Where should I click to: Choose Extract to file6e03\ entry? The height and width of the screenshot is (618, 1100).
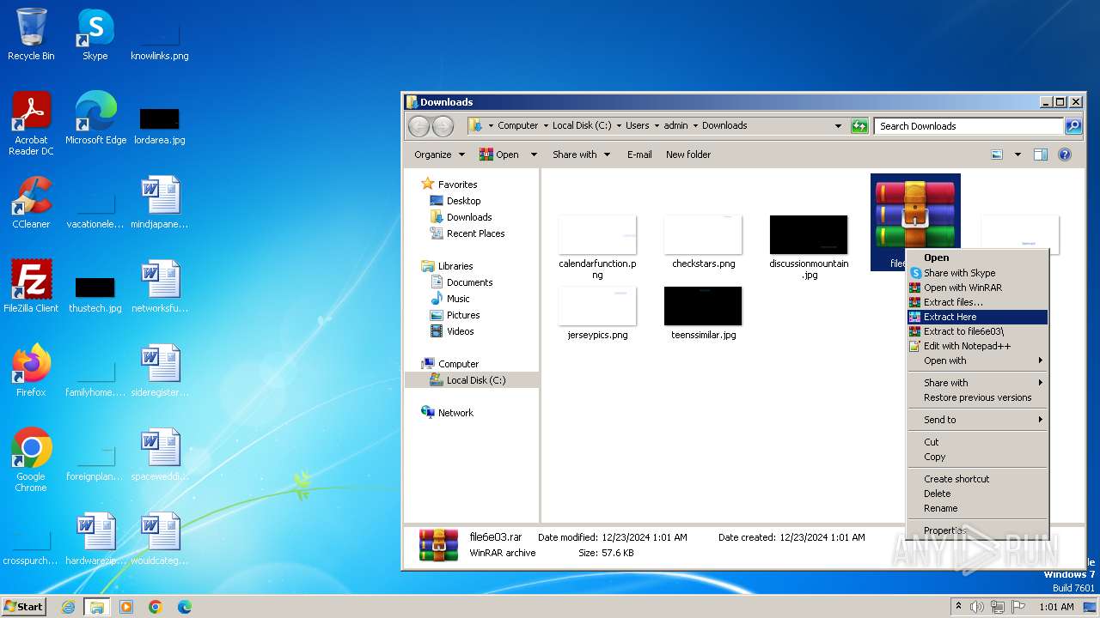pyautogui.click(x=977, y=331)
